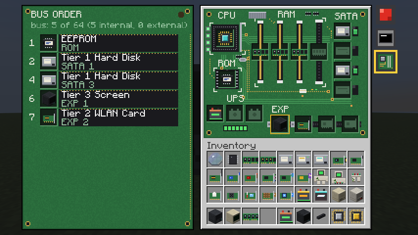The image size is (418, 235).
Task: Click the third RAM slot
Action: tap(300, 52)
